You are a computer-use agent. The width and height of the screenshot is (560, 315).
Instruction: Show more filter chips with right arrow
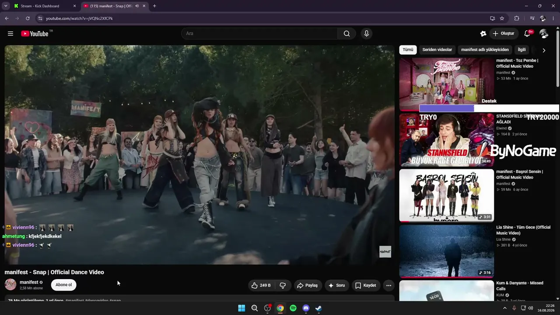tap(544, 50)
